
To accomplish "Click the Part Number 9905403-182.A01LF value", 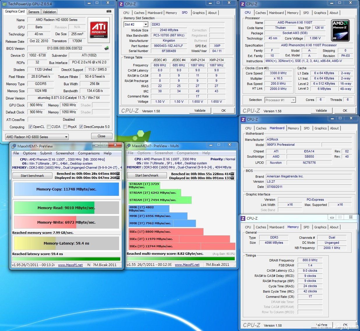I will pos(168,46).
